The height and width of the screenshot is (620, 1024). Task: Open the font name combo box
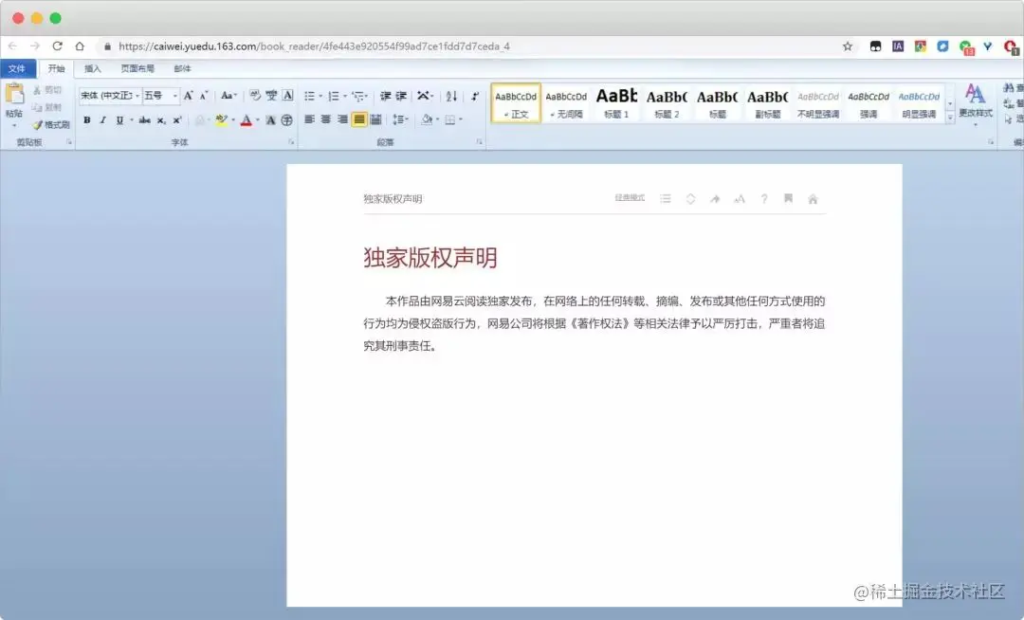click(x=110, y=96)
